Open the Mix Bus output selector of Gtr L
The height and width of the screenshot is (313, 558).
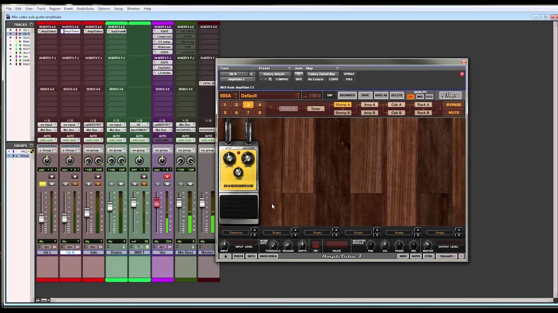coord(47,130)
